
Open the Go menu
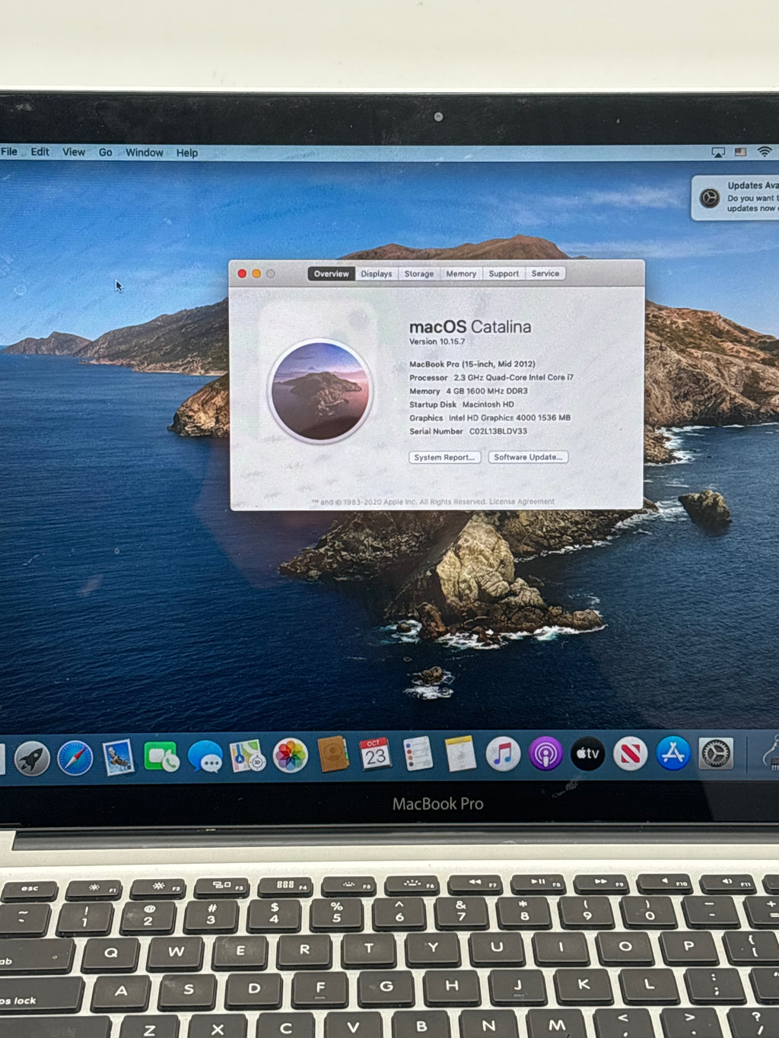click(106, 152)
